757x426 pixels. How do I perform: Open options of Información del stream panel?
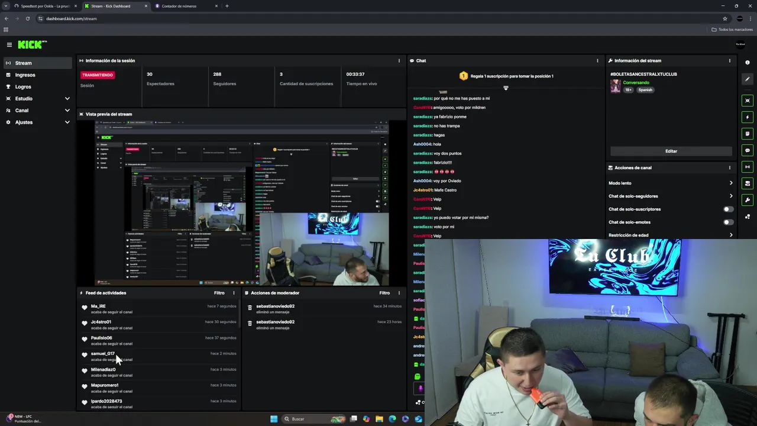[x=729, y=60]
